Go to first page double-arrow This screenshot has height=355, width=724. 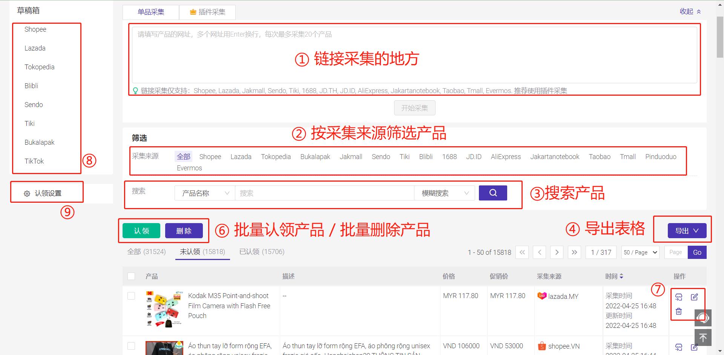pos(522,252)
